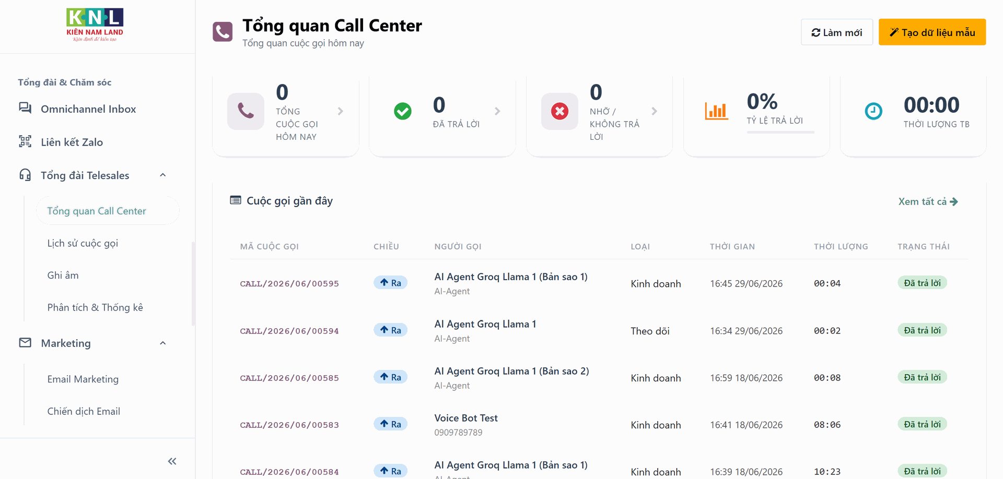Image resolution: width=1003 pixels, height=479 pixels.
Task: Click the green checkmark answered icon
Action: pyautogui.click(x=403, y=111)
